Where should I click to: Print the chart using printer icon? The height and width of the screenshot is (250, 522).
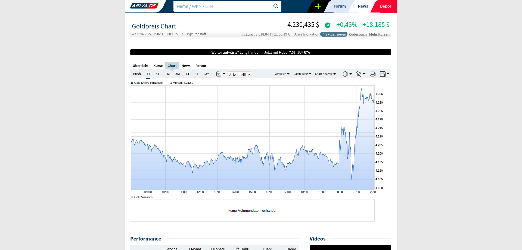click(x=372, y=74)
